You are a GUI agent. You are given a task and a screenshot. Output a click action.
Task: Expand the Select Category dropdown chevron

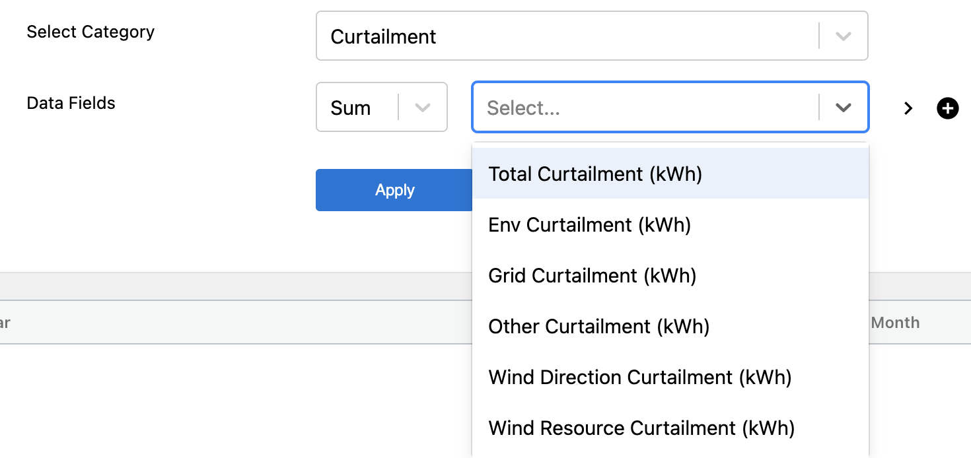[843, 36]
